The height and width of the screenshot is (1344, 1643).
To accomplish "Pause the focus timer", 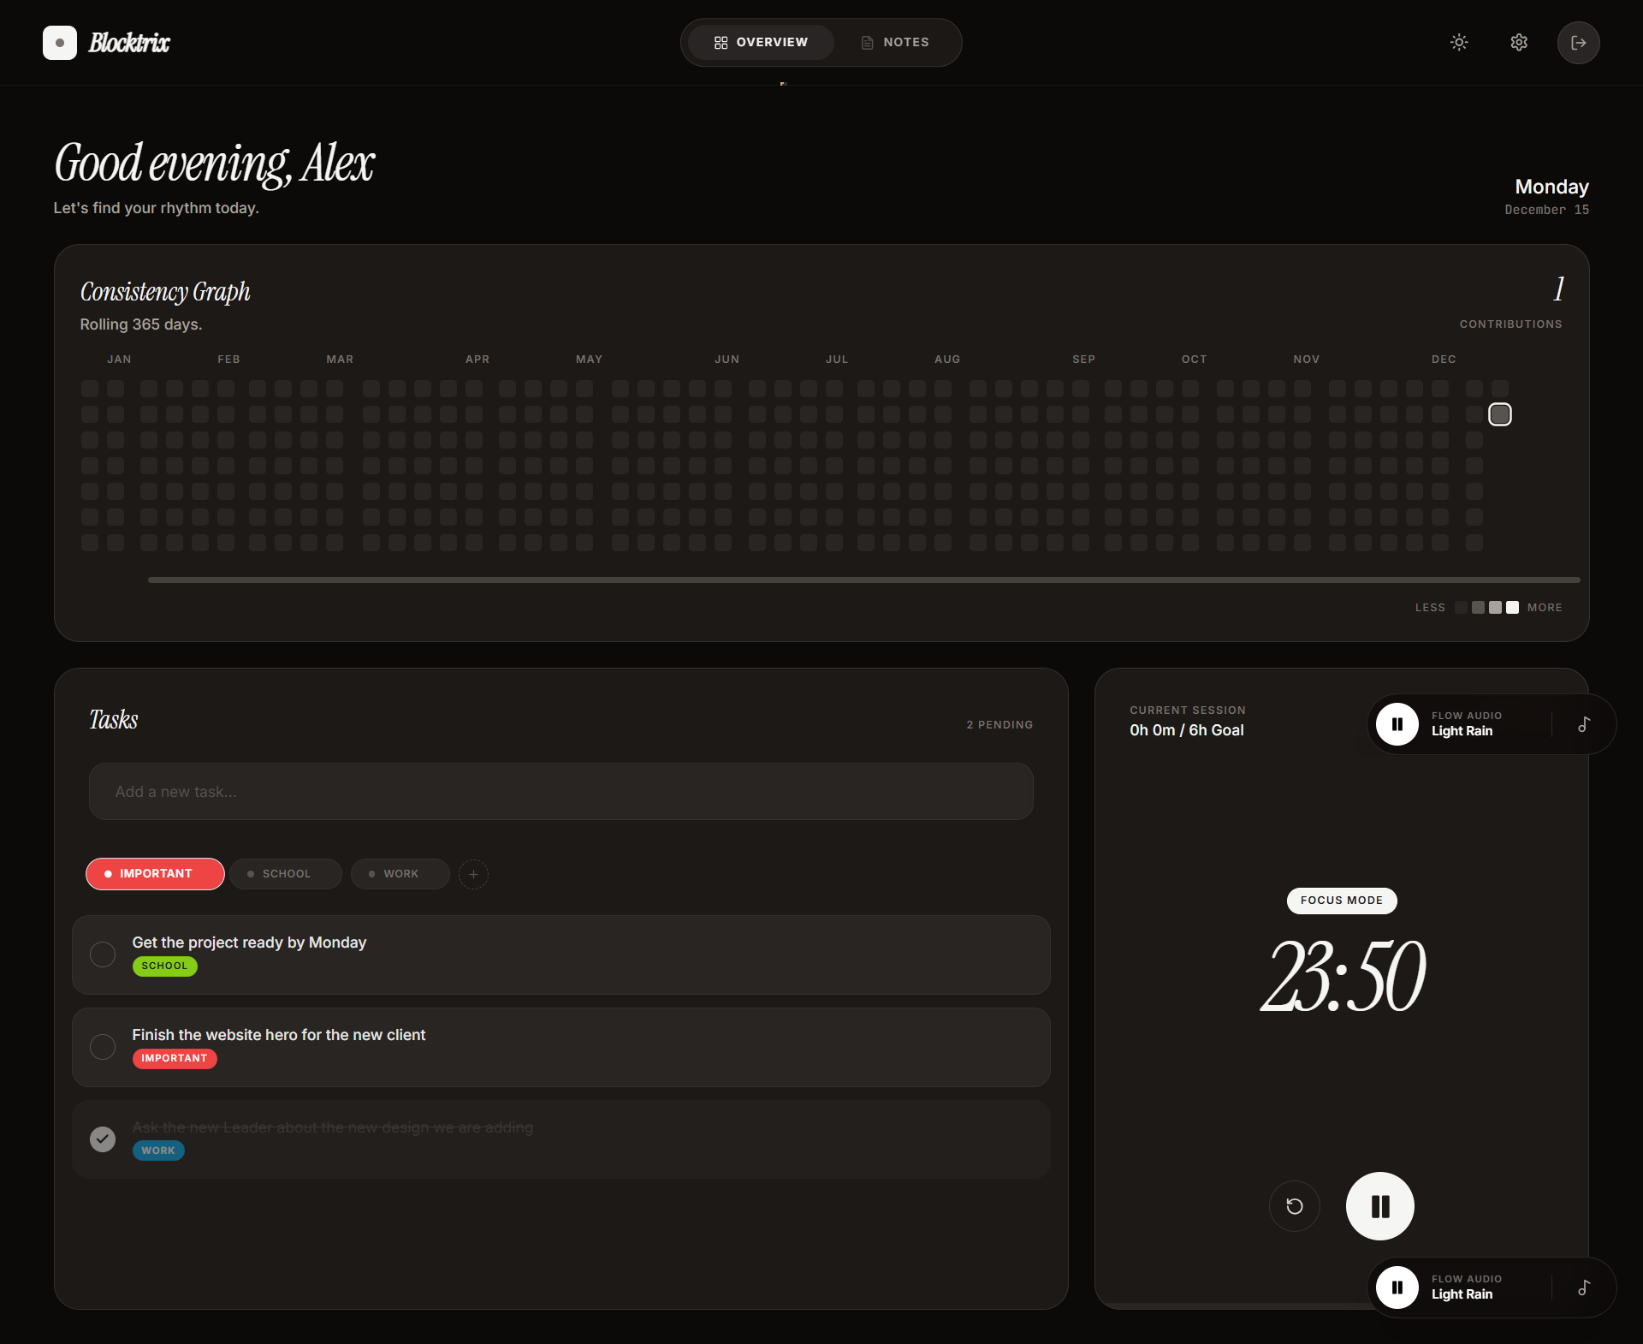I will coord(1379,1206).
